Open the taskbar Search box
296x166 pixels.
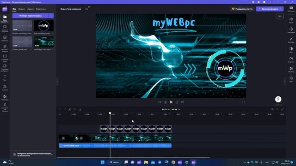point(114,162)
